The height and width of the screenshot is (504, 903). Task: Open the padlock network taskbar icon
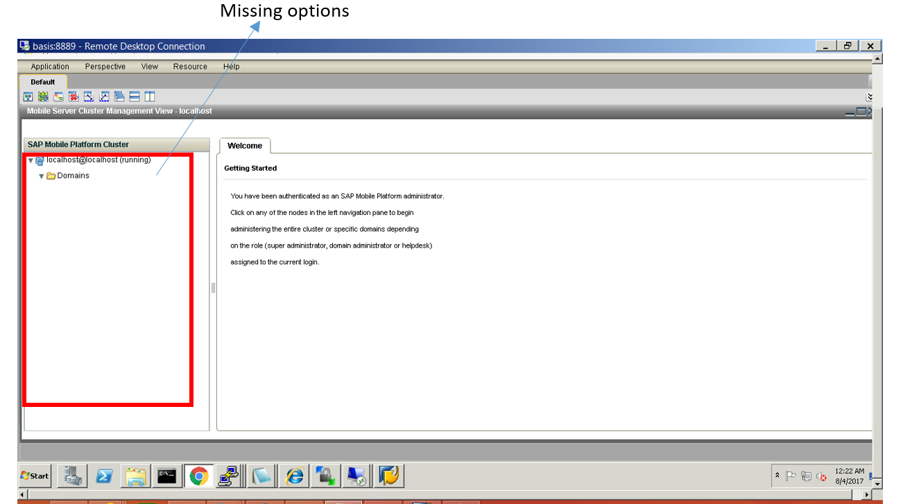(326, 476)
